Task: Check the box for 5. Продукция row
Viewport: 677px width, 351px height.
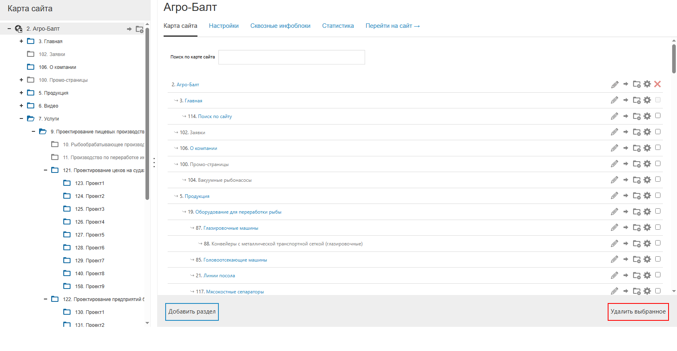Action: click(658, 195)
